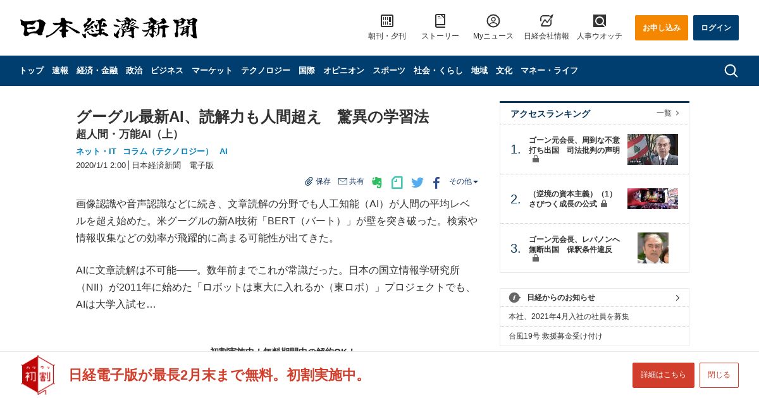Share the article on Twitter
The image size is (759, 398).
click(417, 183)
